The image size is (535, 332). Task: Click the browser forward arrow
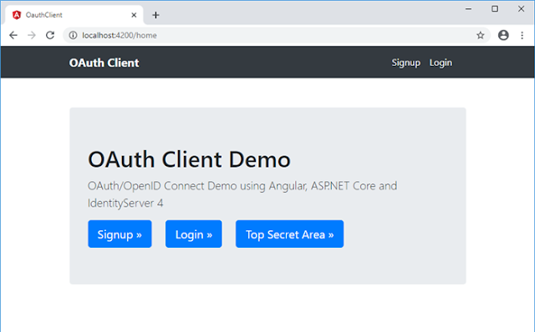coord(32,35)
